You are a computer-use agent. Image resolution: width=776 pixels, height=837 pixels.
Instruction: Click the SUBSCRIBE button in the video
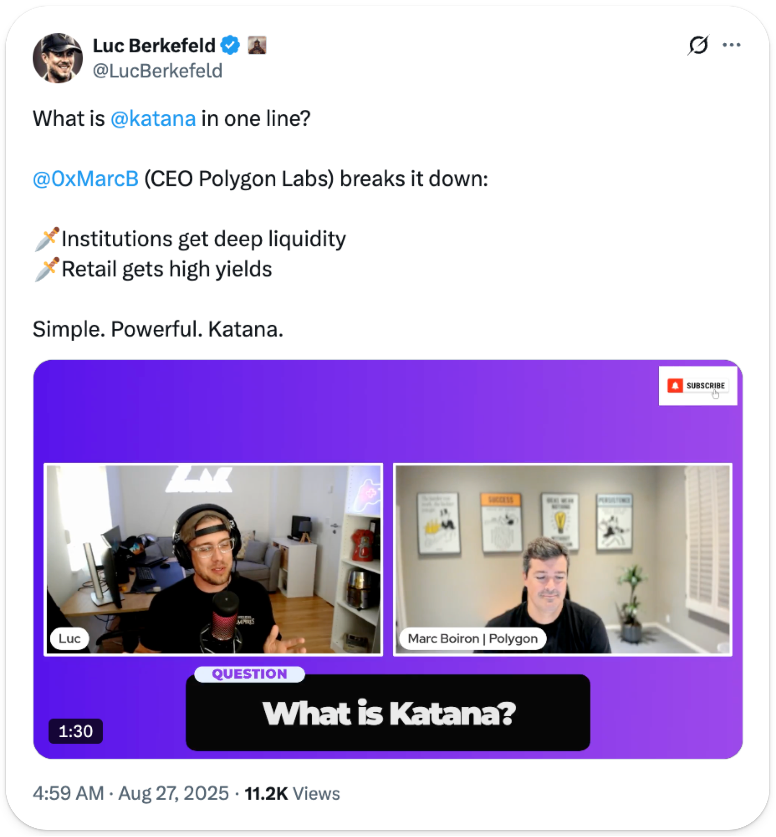coord(698,386)
